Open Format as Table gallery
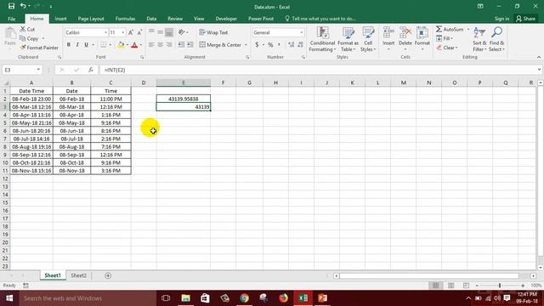 click(348, 39)
